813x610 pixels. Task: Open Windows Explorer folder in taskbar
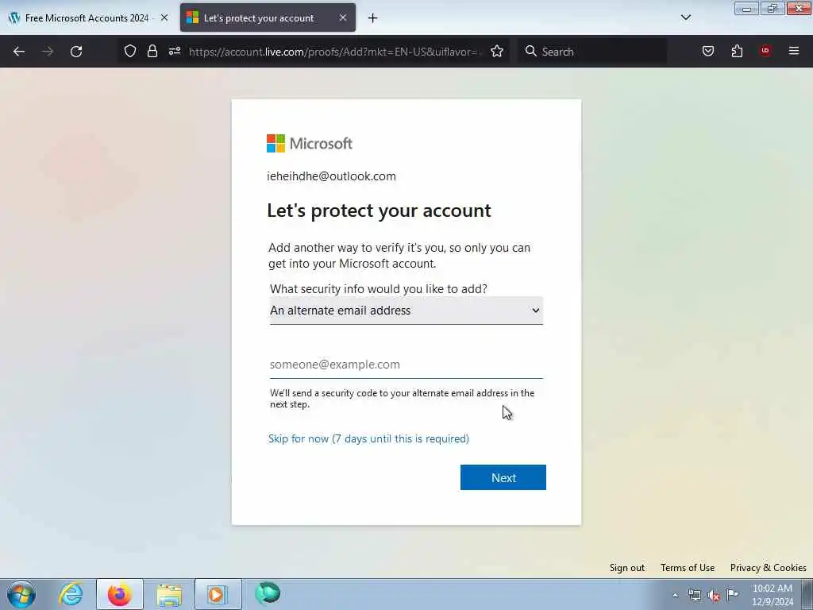click(x=169, y=595)
